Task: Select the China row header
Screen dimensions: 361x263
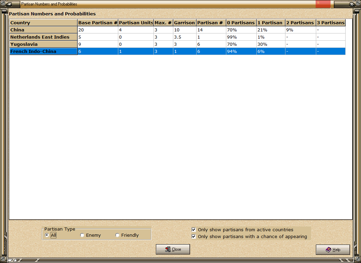Action: tap(43, 30)
